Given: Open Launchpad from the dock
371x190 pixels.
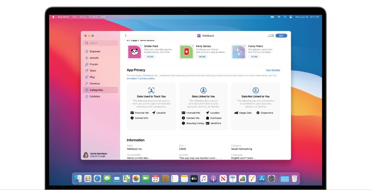Looking at the screenshot, I should 88,179.
